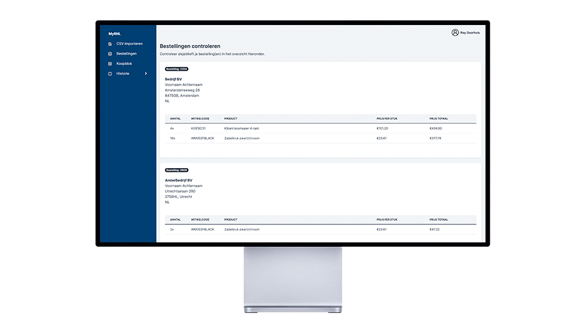This screenshot has width=583, height=328.
Task: Select the Historie menu label
Action: coord(123,74)
